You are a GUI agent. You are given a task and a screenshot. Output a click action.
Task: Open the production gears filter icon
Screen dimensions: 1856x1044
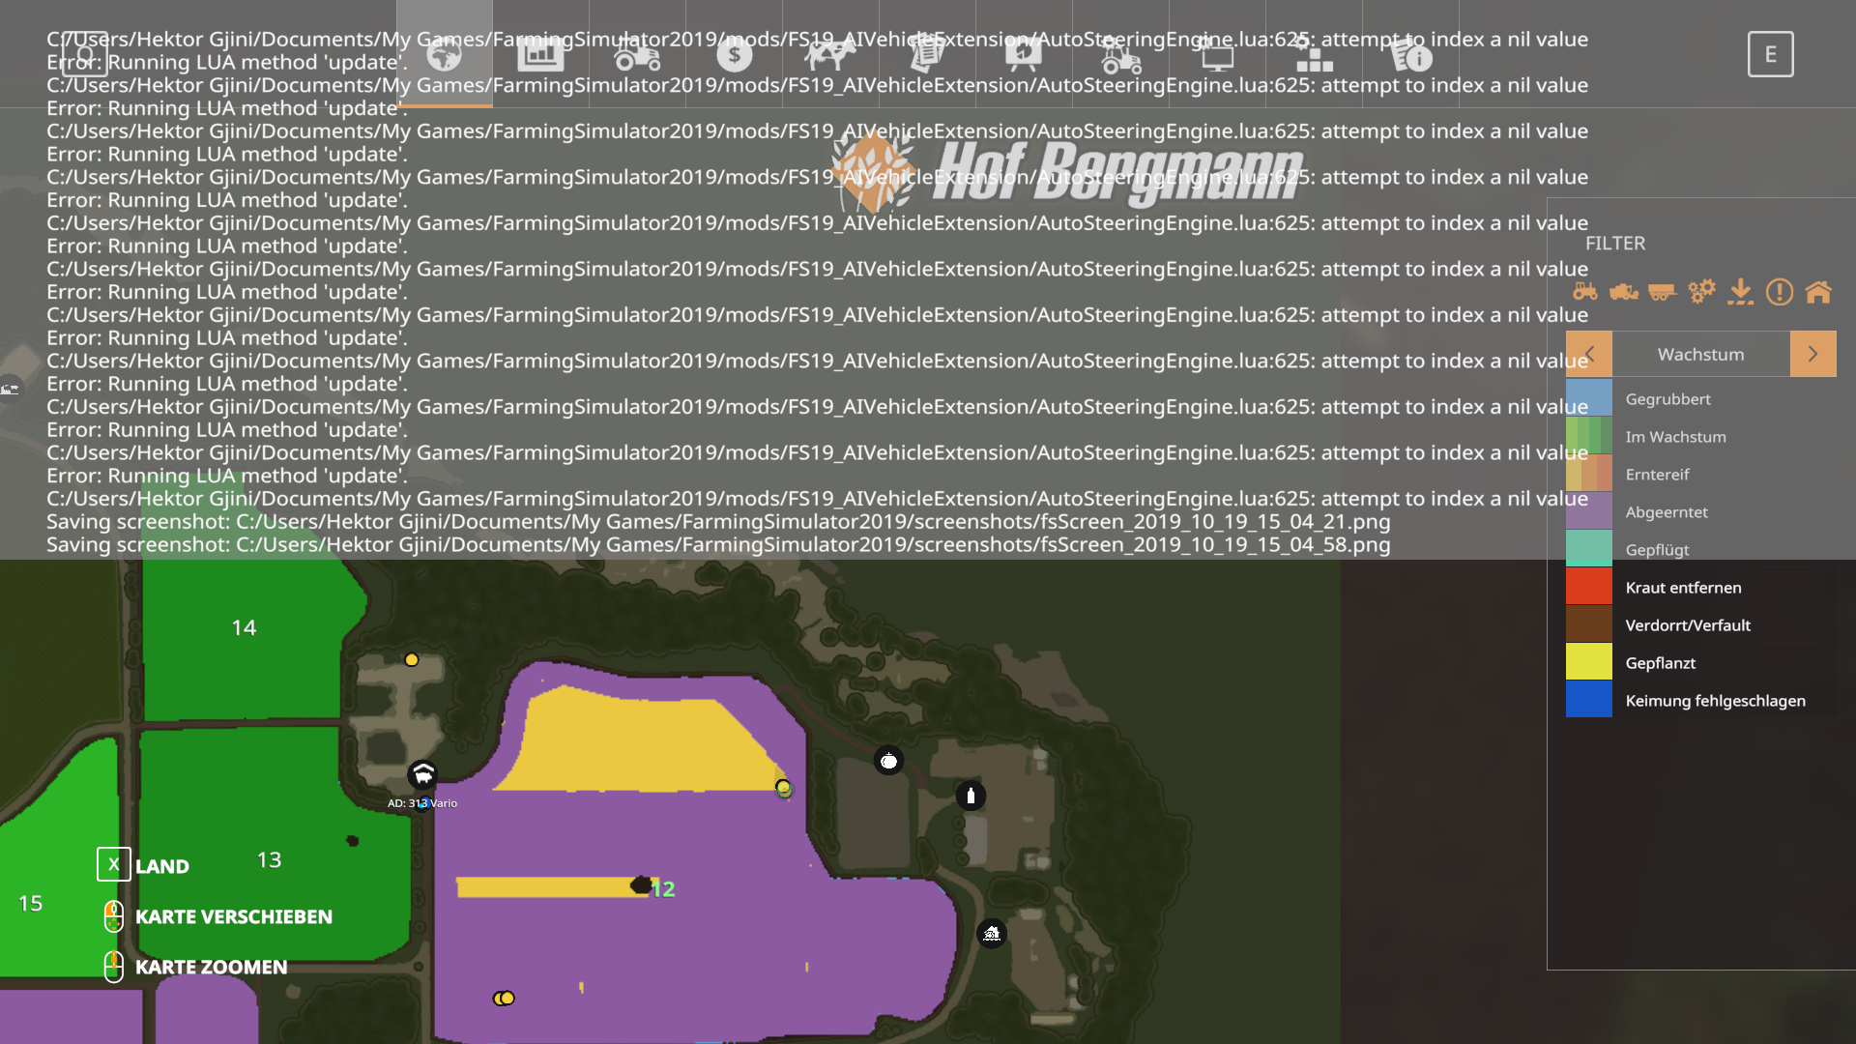pyautogui.click(x=1702, y=292)
